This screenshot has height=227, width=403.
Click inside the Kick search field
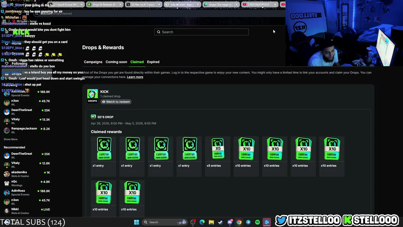[x=201, y=32]
